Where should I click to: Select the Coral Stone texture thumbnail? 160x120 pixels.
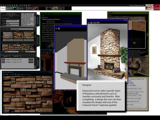click(8, 35)
